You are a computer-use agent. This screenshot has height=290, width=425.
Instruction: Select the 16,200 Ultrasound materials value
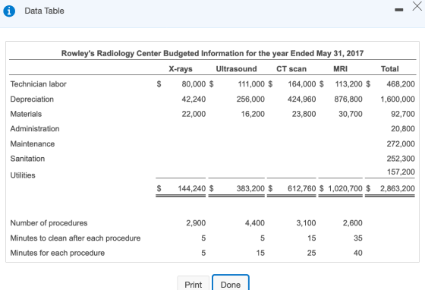click(x=253, y=114)
